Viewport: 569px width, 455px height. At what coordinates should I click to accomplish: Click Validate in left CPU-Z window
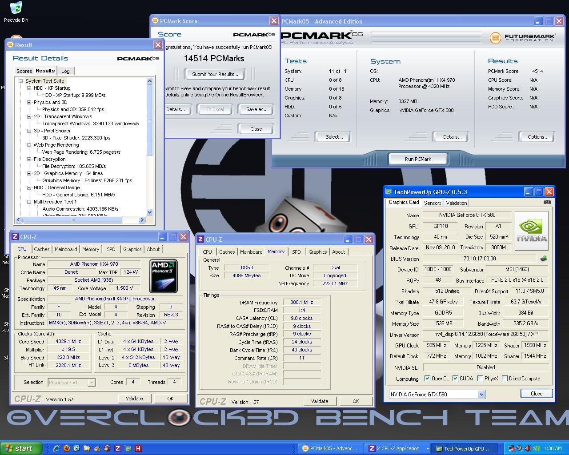click(x=134, y=399)
